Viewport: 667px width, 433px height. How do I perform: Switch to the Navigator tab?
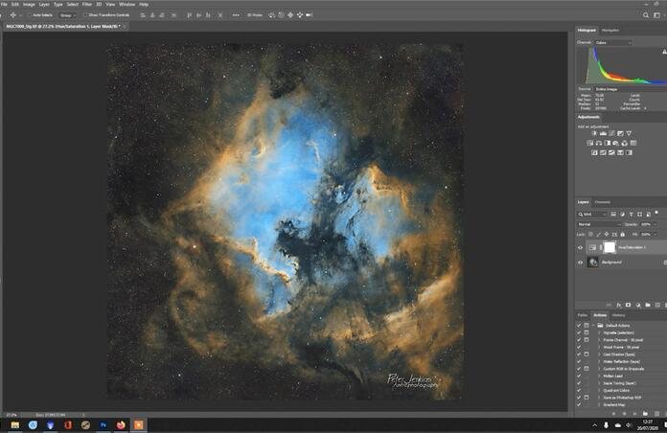coord(610,31)
